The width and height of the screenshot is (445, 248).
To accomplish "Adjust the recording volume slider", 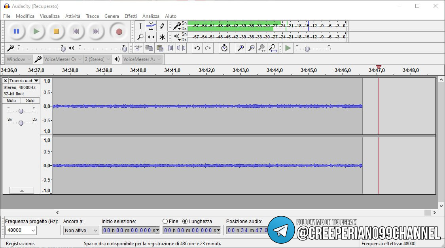I will coord(63,49).
